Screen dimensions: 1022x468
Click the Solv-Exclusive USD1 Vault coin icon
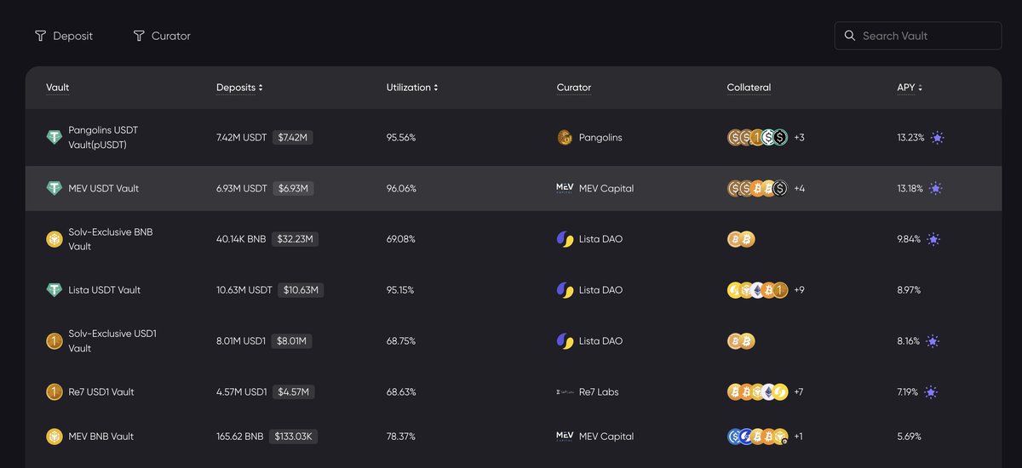click(x=55, y=341)
